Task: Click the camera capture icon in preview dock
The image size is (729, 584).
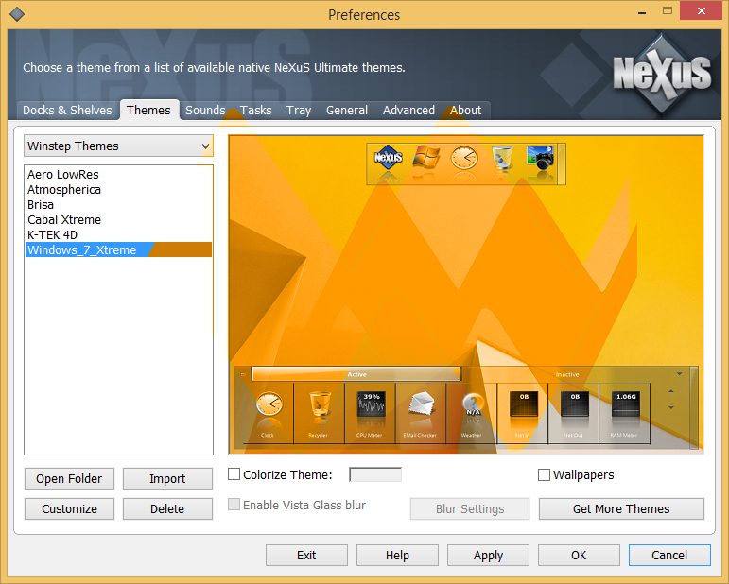Action: (x=540, y=157)
